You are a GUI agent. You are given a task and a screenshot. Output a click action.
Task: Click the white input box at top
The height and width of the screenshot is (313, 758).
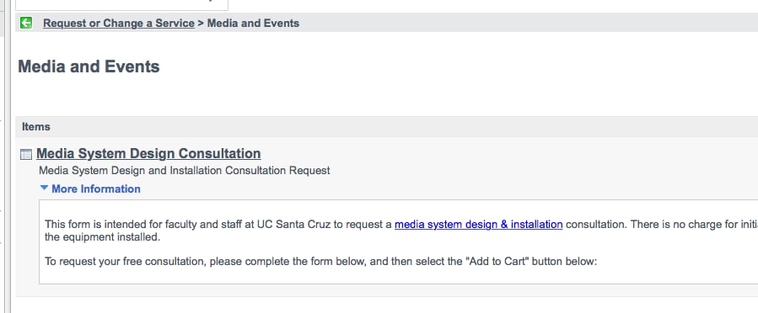coord(121,4)
